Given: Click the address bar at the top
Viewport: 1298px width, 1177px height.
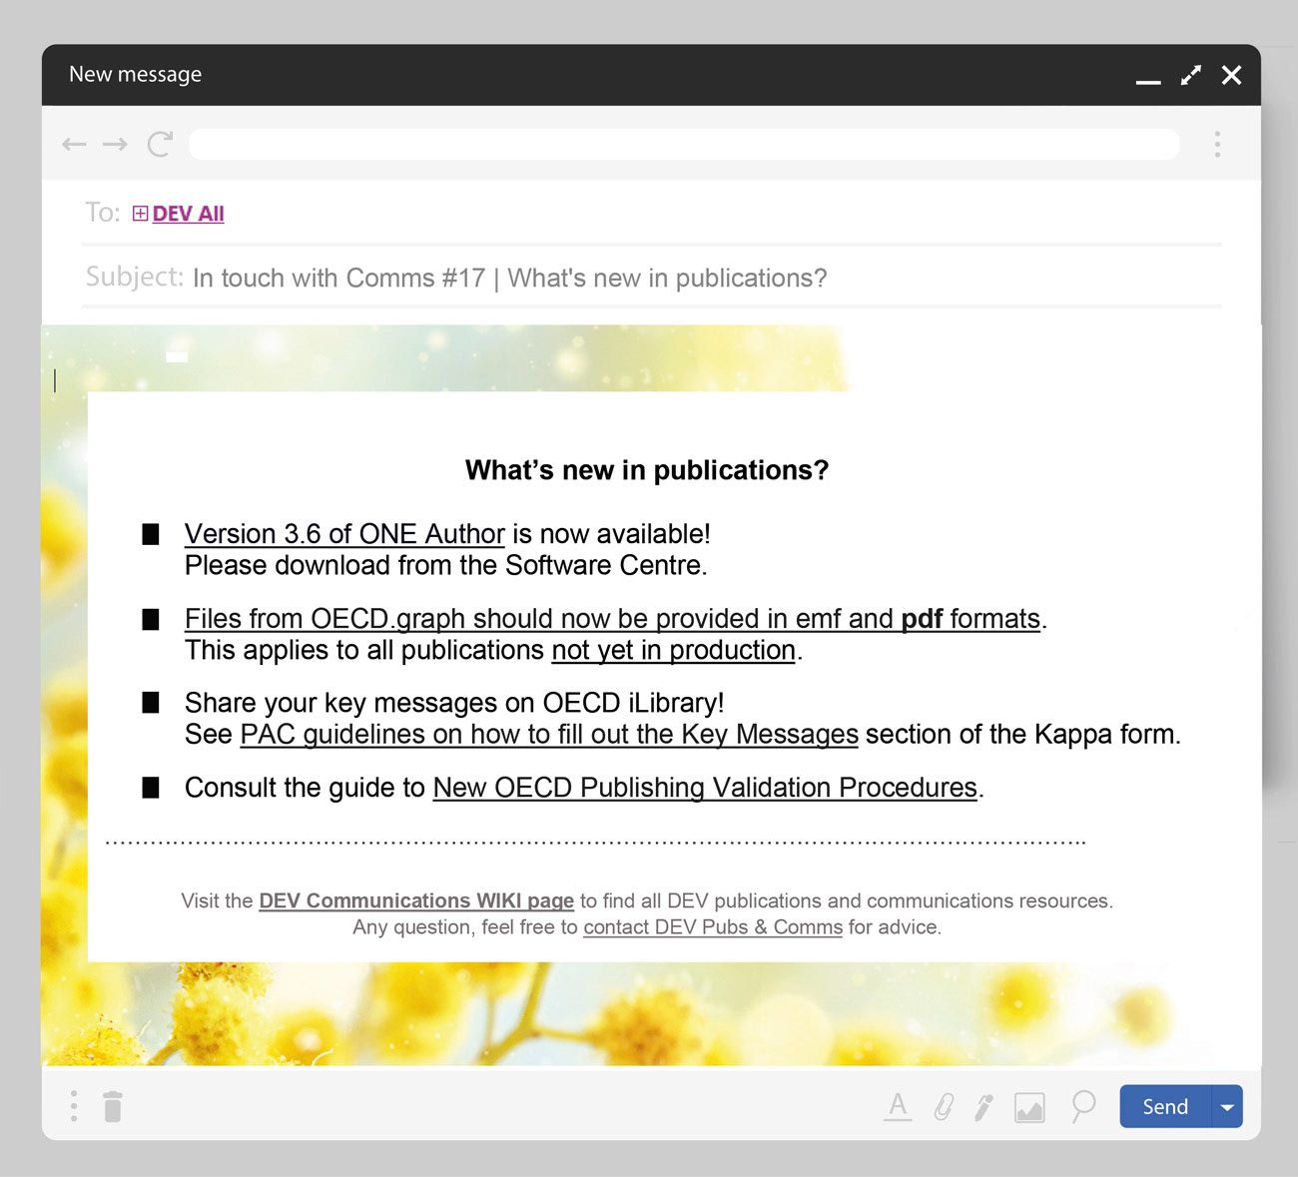Looking at the screenshot, I should [684, 144].
